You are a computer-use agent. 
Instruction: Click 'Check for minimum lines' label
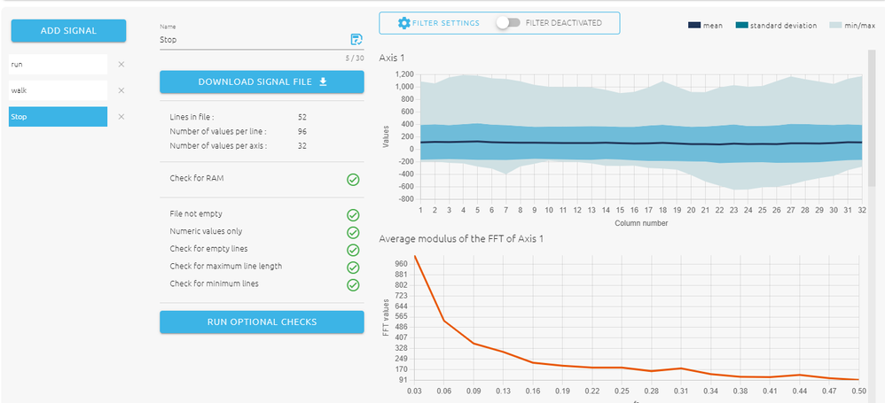(x=214, y=283)
